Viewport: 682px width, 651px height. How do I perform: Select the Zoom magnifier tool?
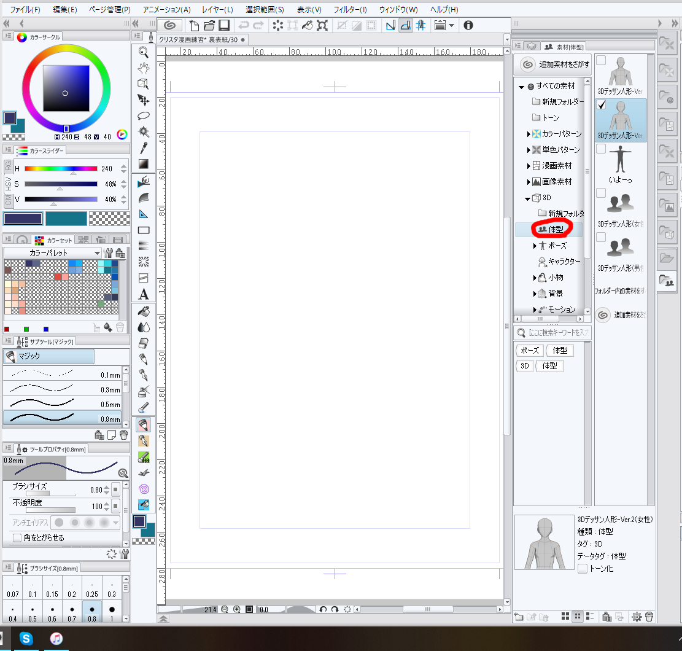click(x=144, y=52)
